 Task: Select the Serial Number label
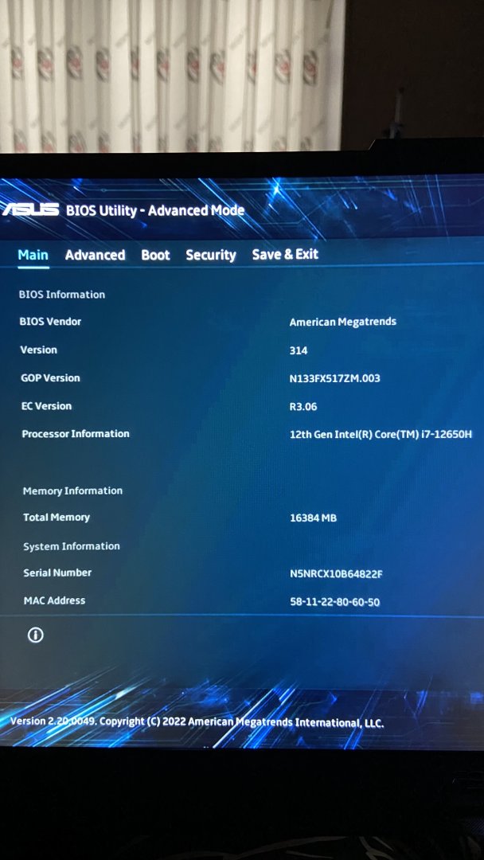pos(57,573)
